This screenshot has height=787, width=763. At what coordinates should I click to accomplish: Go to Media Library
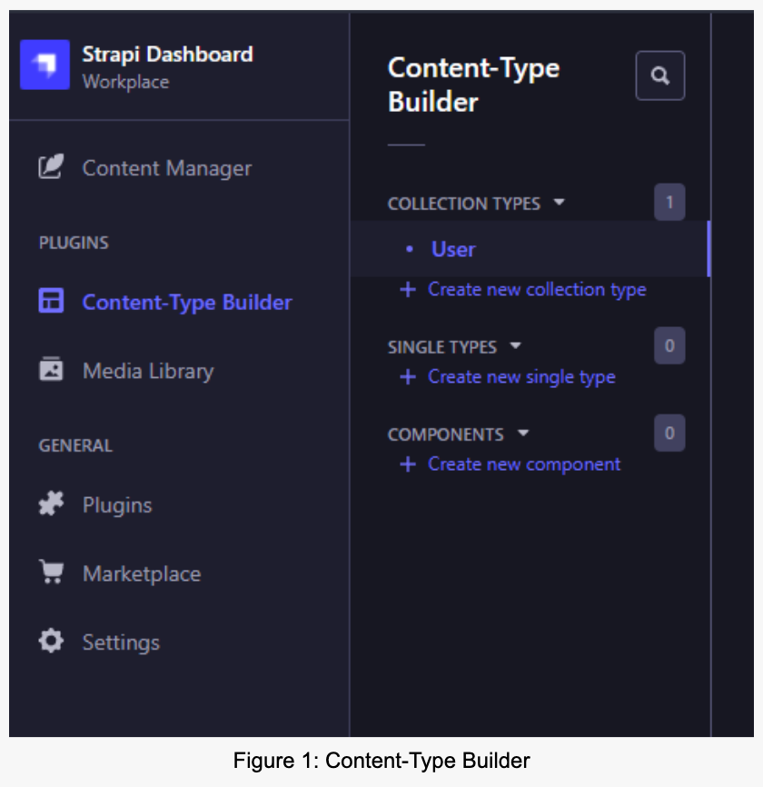tap(148, 371)
